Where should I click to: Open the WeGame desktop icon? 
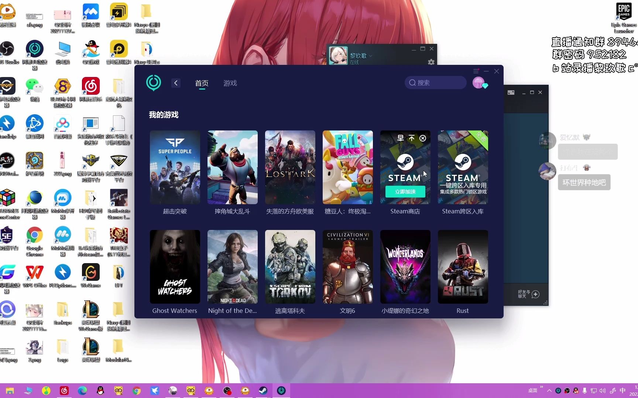[x=91, y=276]
